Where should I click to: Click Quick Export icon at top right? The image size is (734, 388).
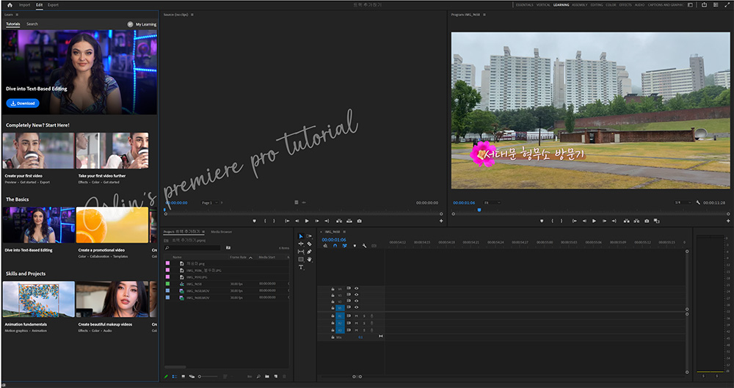point(704,4)
